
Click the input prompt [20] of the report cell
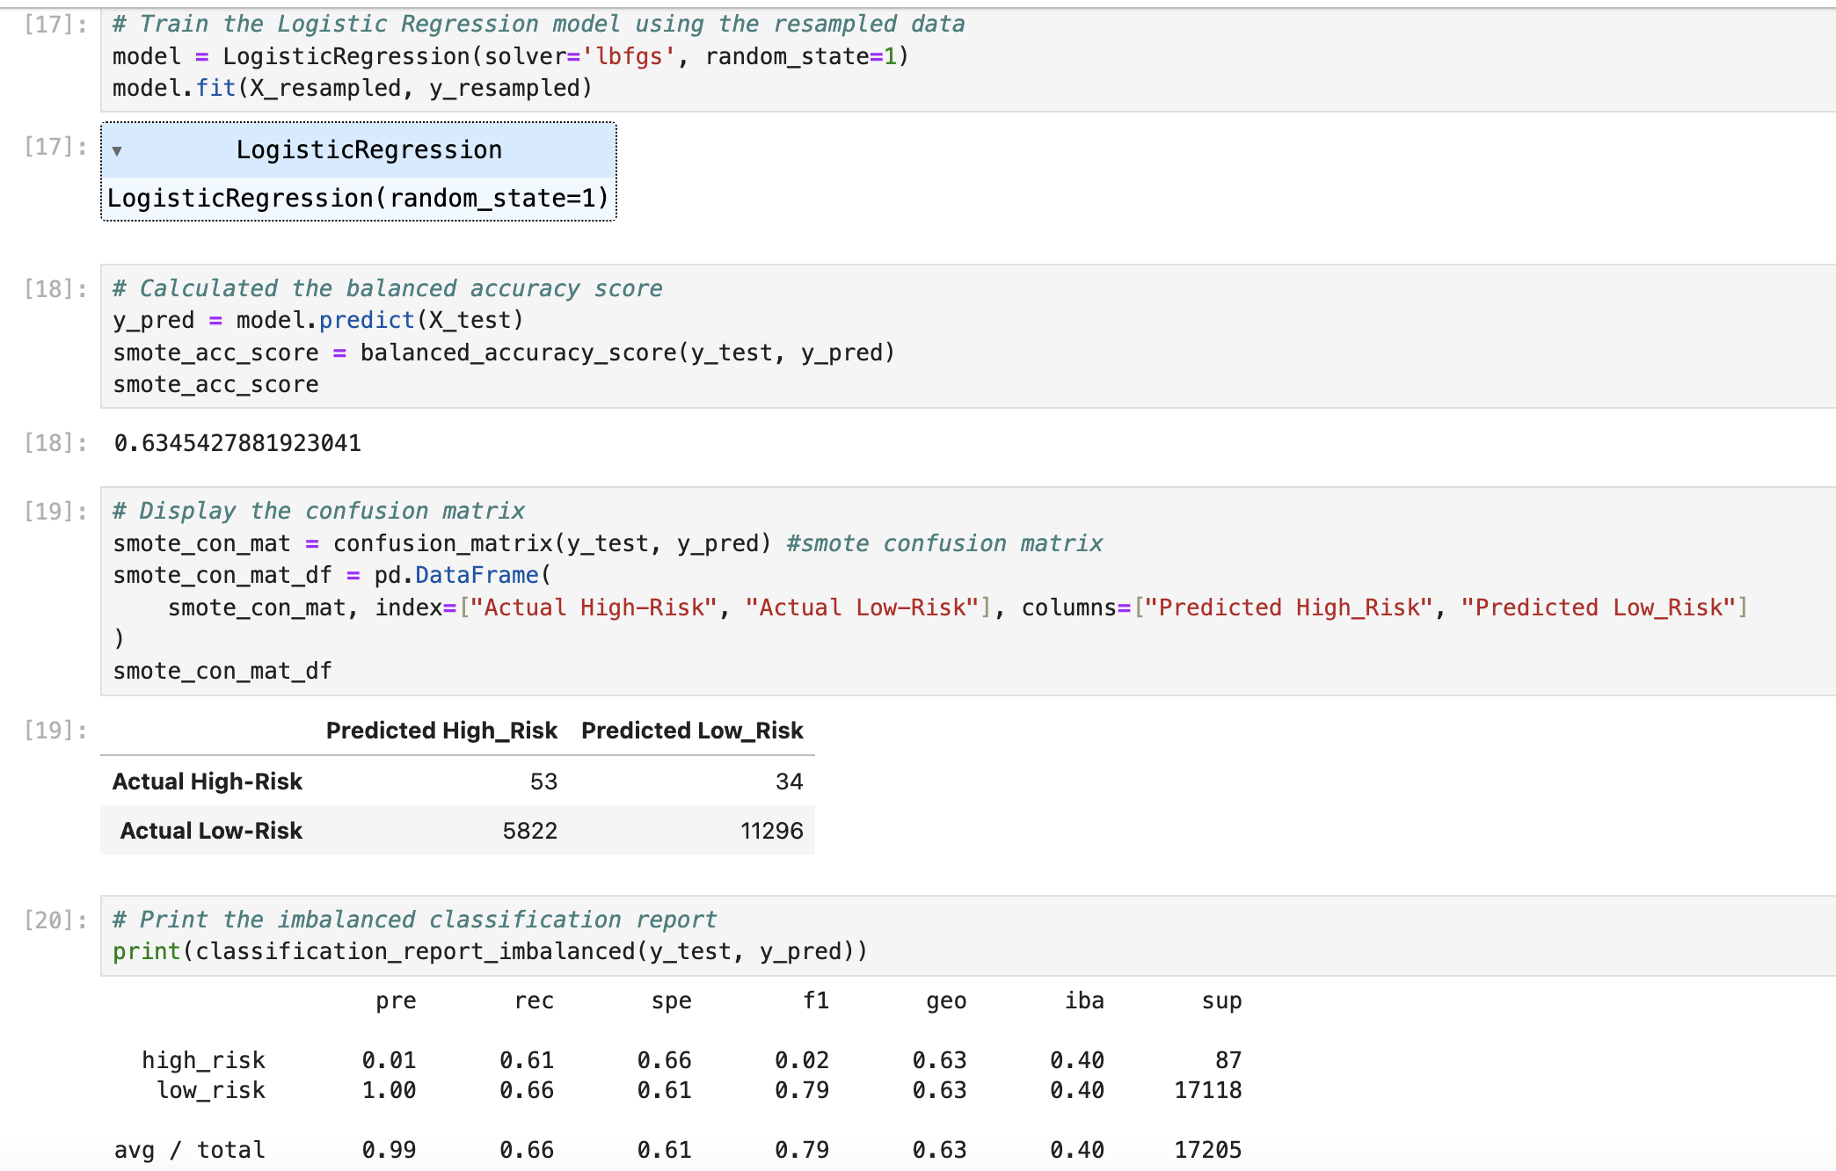56,920
